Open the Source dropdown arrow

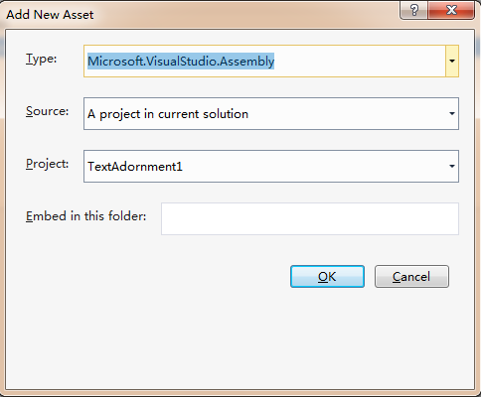452,114
